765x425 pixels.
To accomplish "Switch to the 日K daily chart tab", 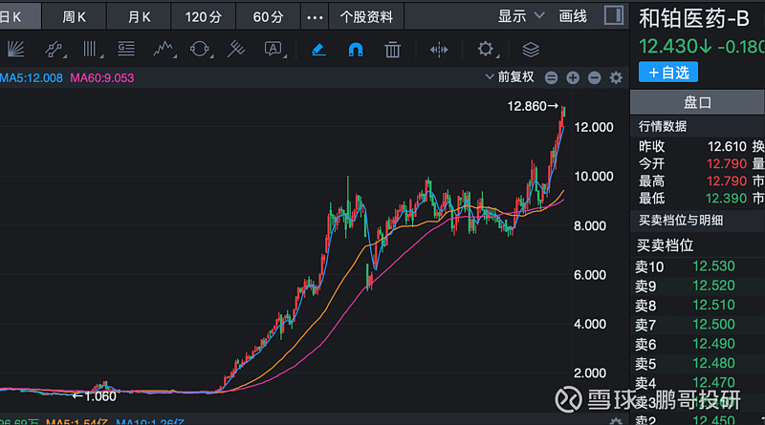I will [x=19, y=16].
